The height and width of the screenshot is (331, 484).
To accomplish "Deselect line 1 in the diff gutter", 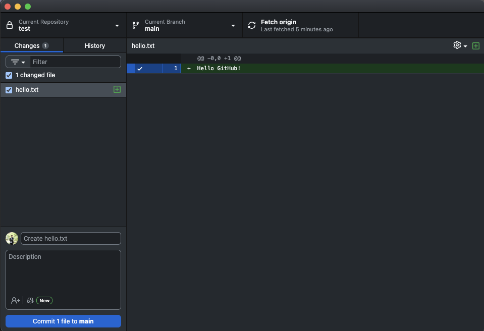I will 140,69.
